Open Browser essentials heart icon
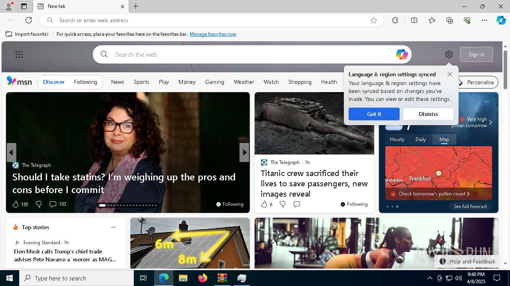Image resolution: width=510 pixels, height=286 pixels. 467,20
